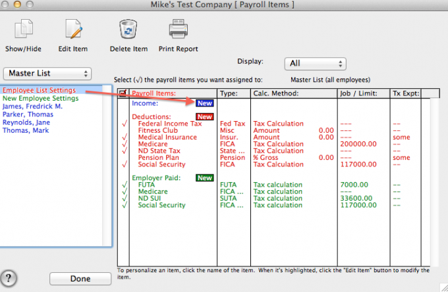448x292 pixels.
Task: Click 'some' tax exempt for Pension Plan
Action: 401,158
